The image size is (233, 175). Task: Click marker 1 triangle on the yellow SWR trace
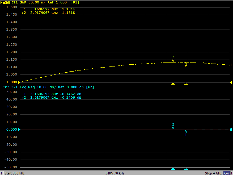pos(186,64)
